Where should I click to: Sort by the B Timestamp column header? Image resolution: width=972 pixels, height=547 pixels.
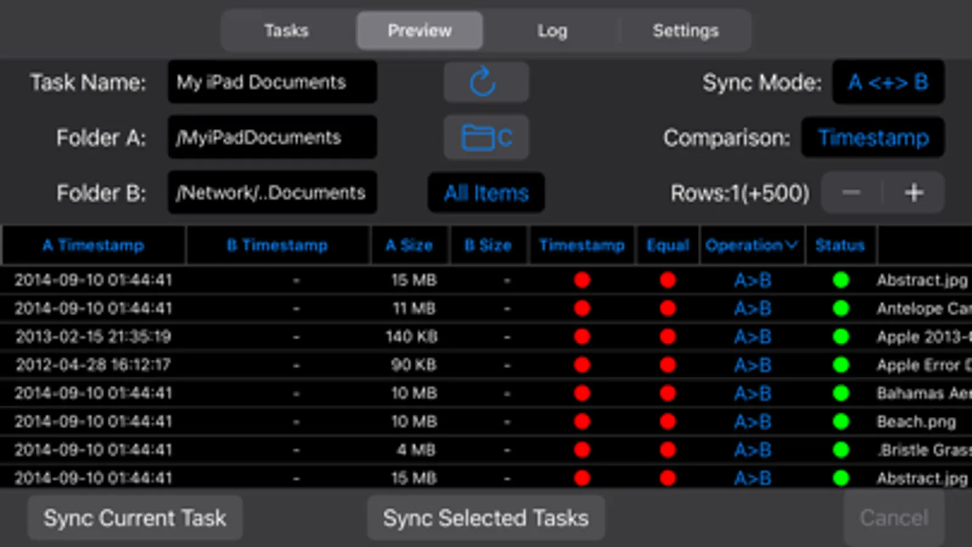coord(277,245)
